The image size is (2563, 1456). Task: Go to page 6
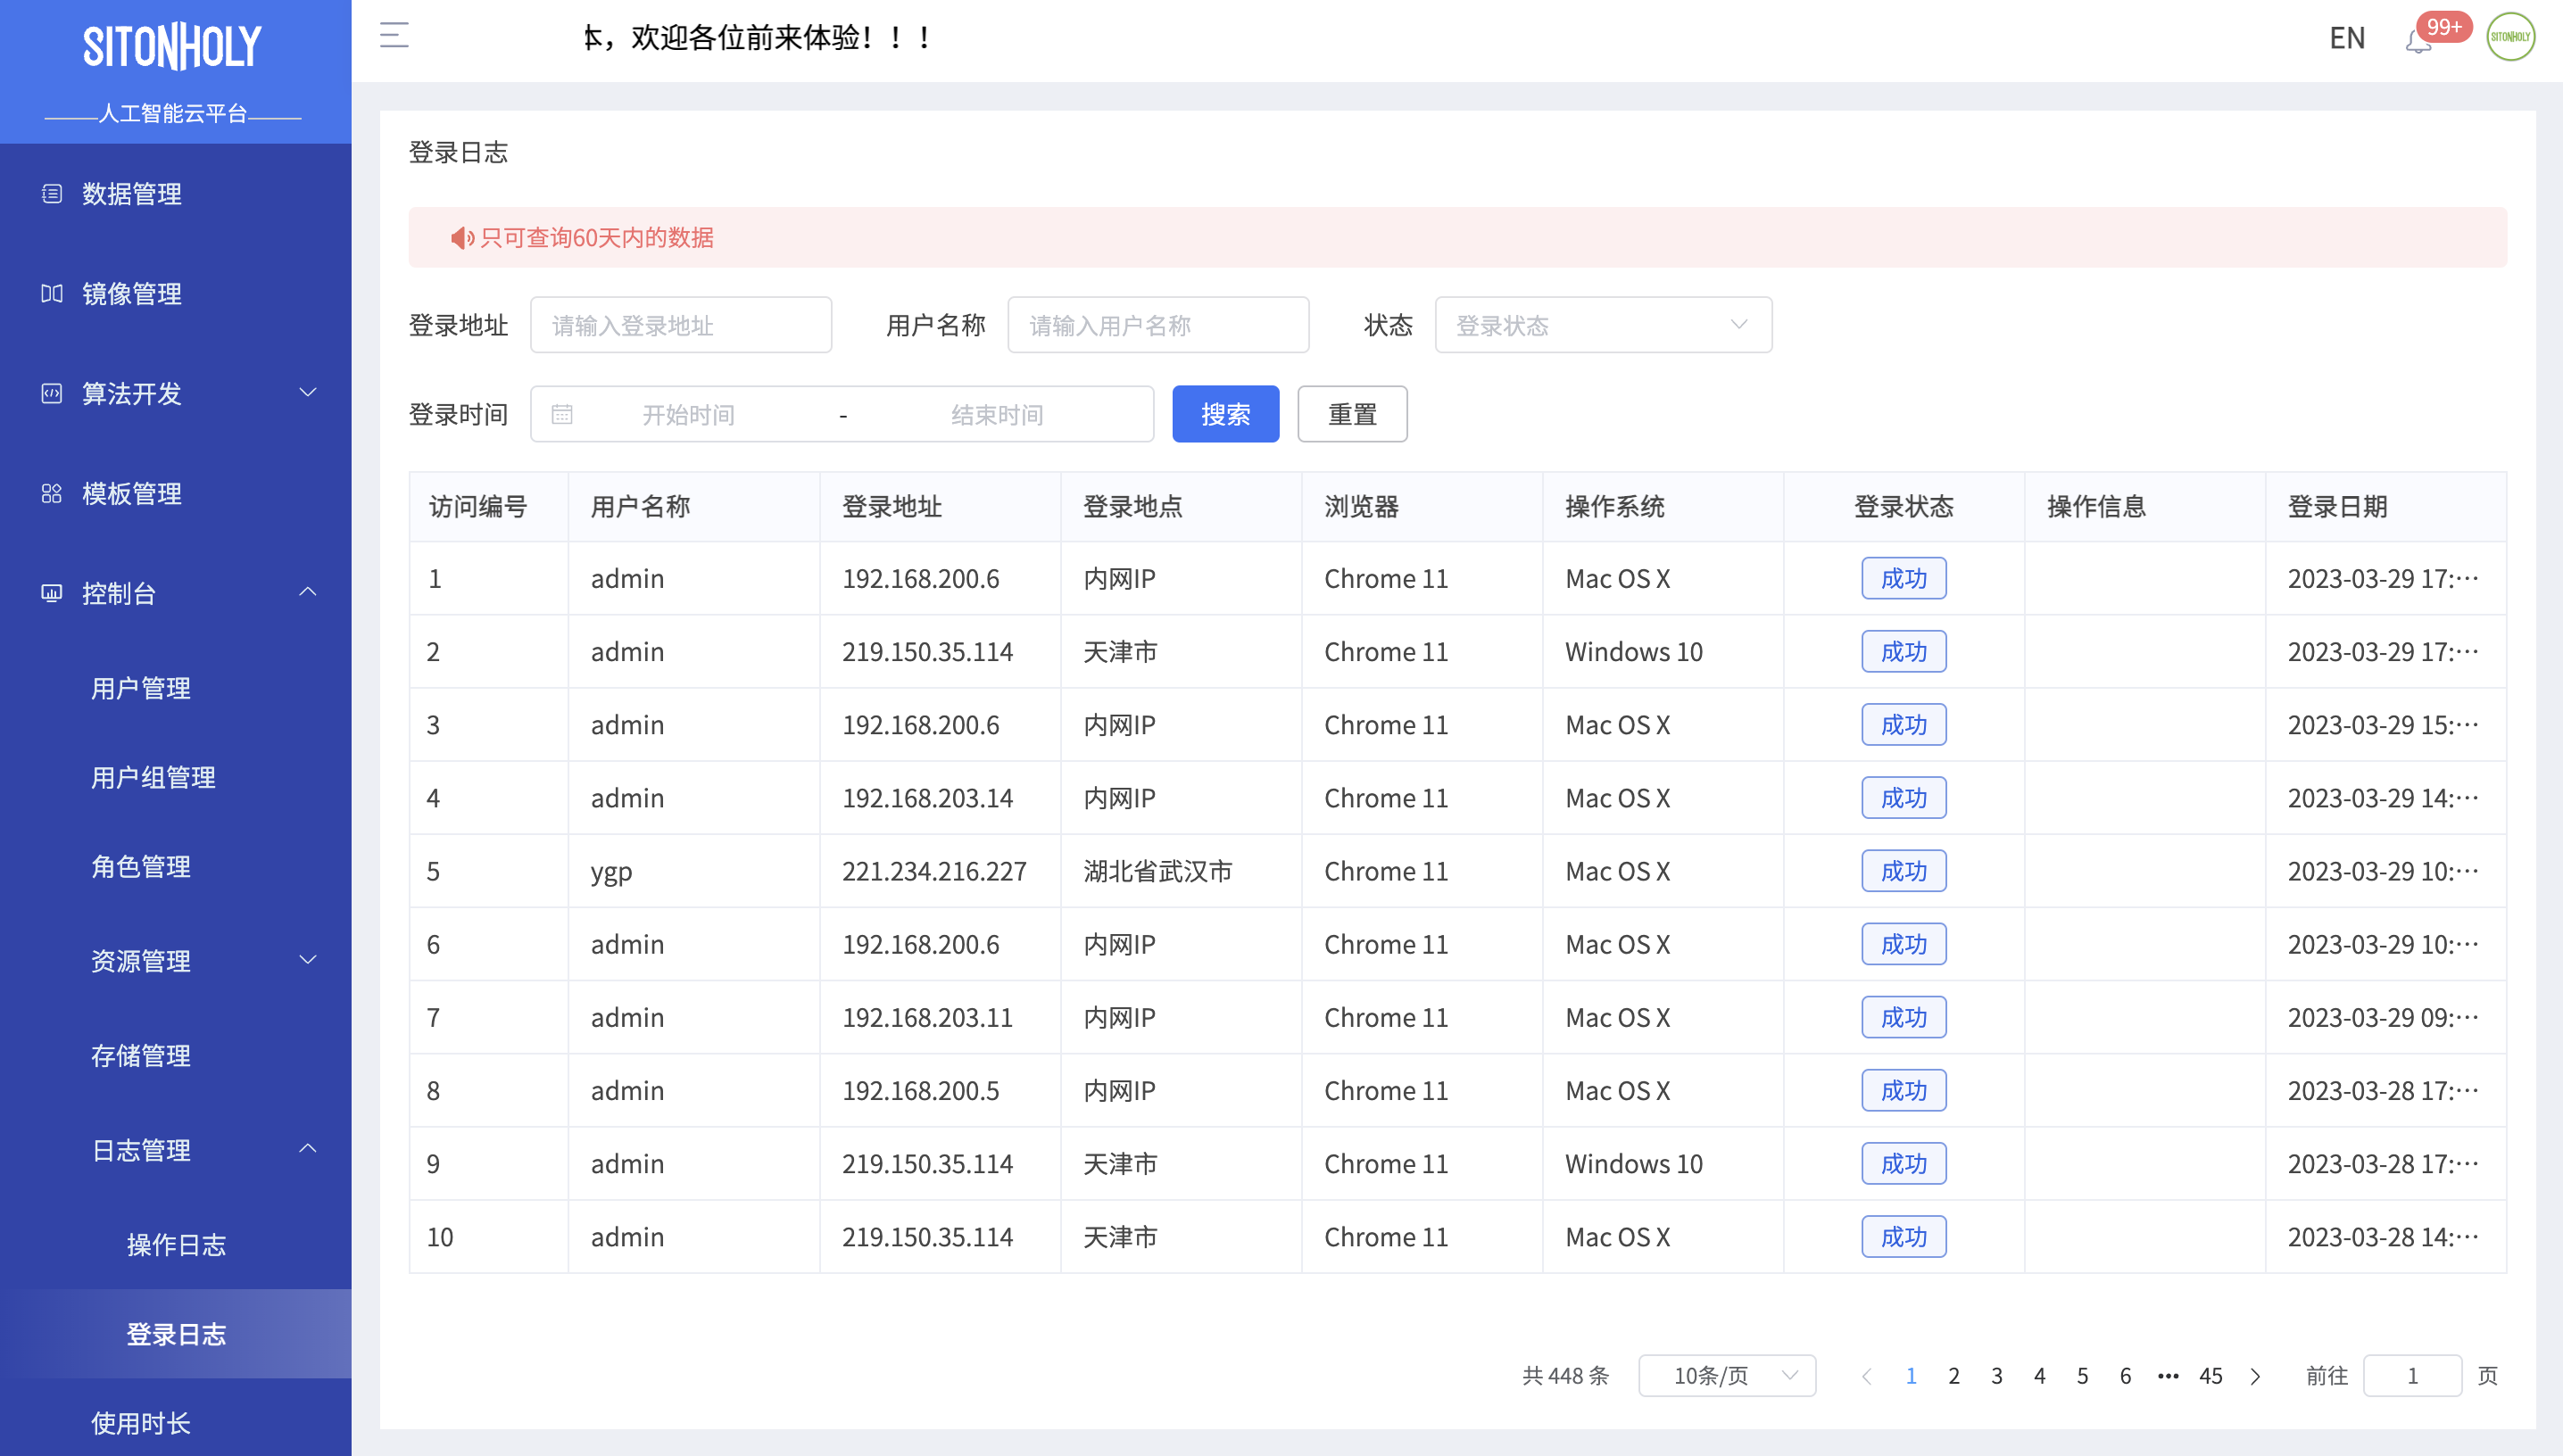click(2126, 1376)
